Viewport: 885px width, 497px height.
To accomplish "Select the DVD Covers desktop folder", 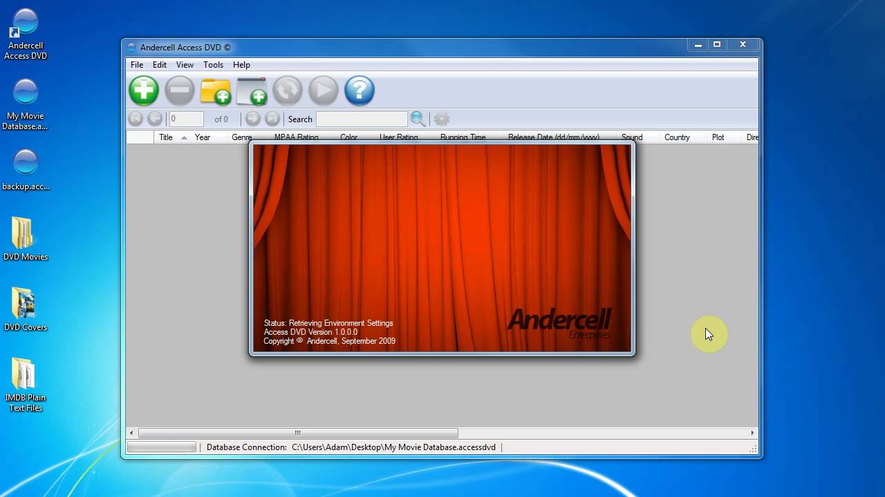I will tap(26, 309).
